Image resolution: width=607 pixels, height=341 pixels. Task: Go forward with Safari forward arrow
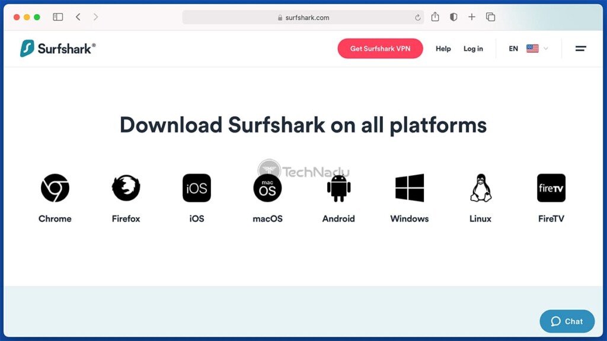pos(95,17)
